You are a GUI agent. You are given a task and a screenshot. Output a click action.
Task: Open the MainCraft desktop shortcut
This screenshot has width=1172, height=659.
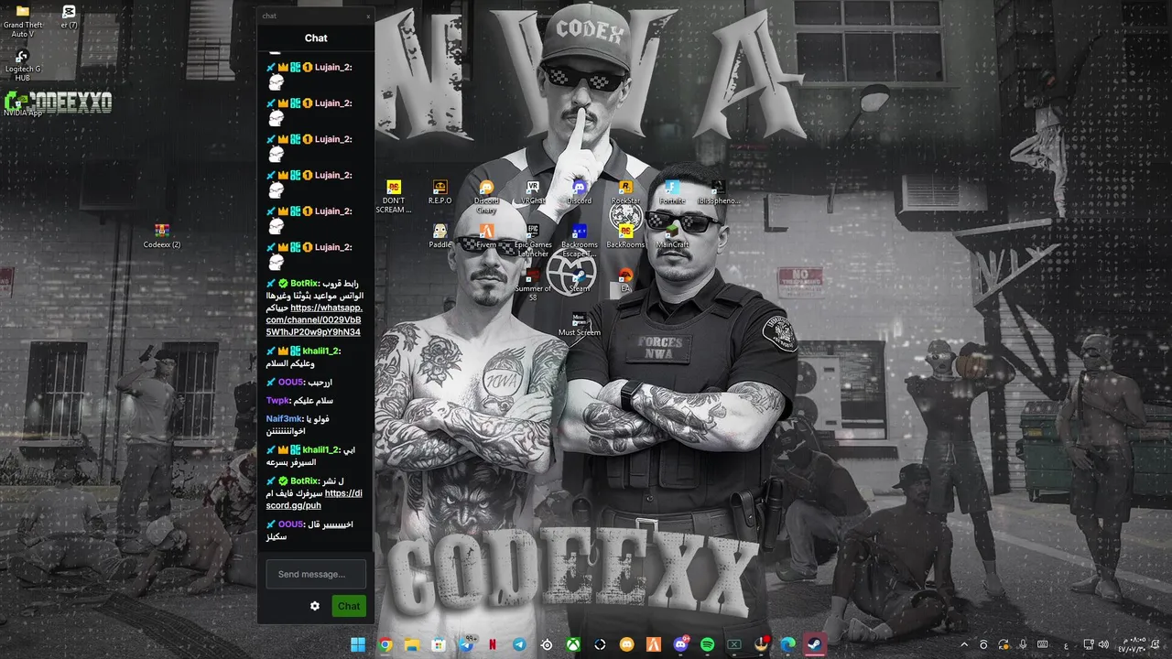672,236
